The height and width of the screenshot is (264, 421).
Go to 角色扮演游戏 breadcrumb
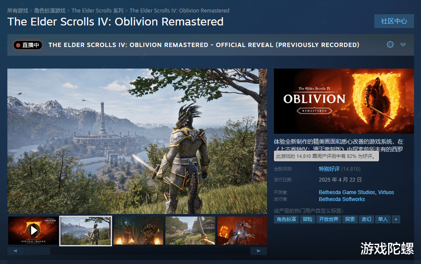click(x=50, y=11)
